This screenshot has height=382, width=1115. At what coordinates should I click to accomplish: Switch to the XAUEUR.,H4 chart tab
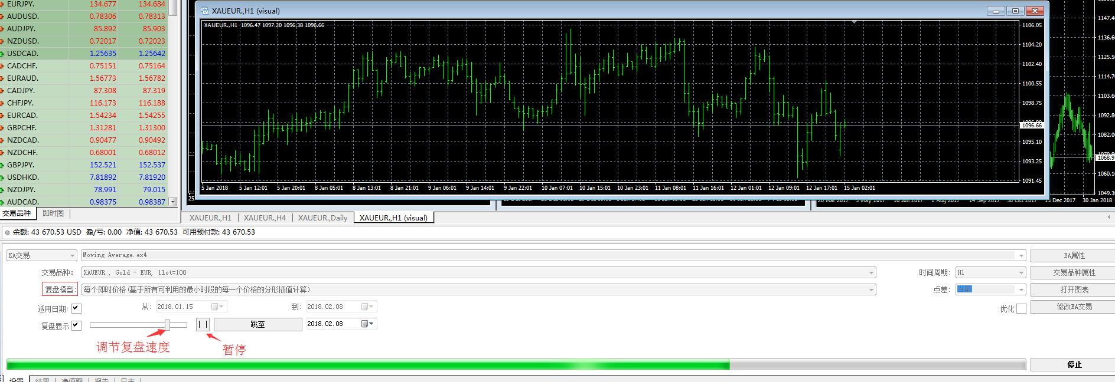[x=265, y=218]
